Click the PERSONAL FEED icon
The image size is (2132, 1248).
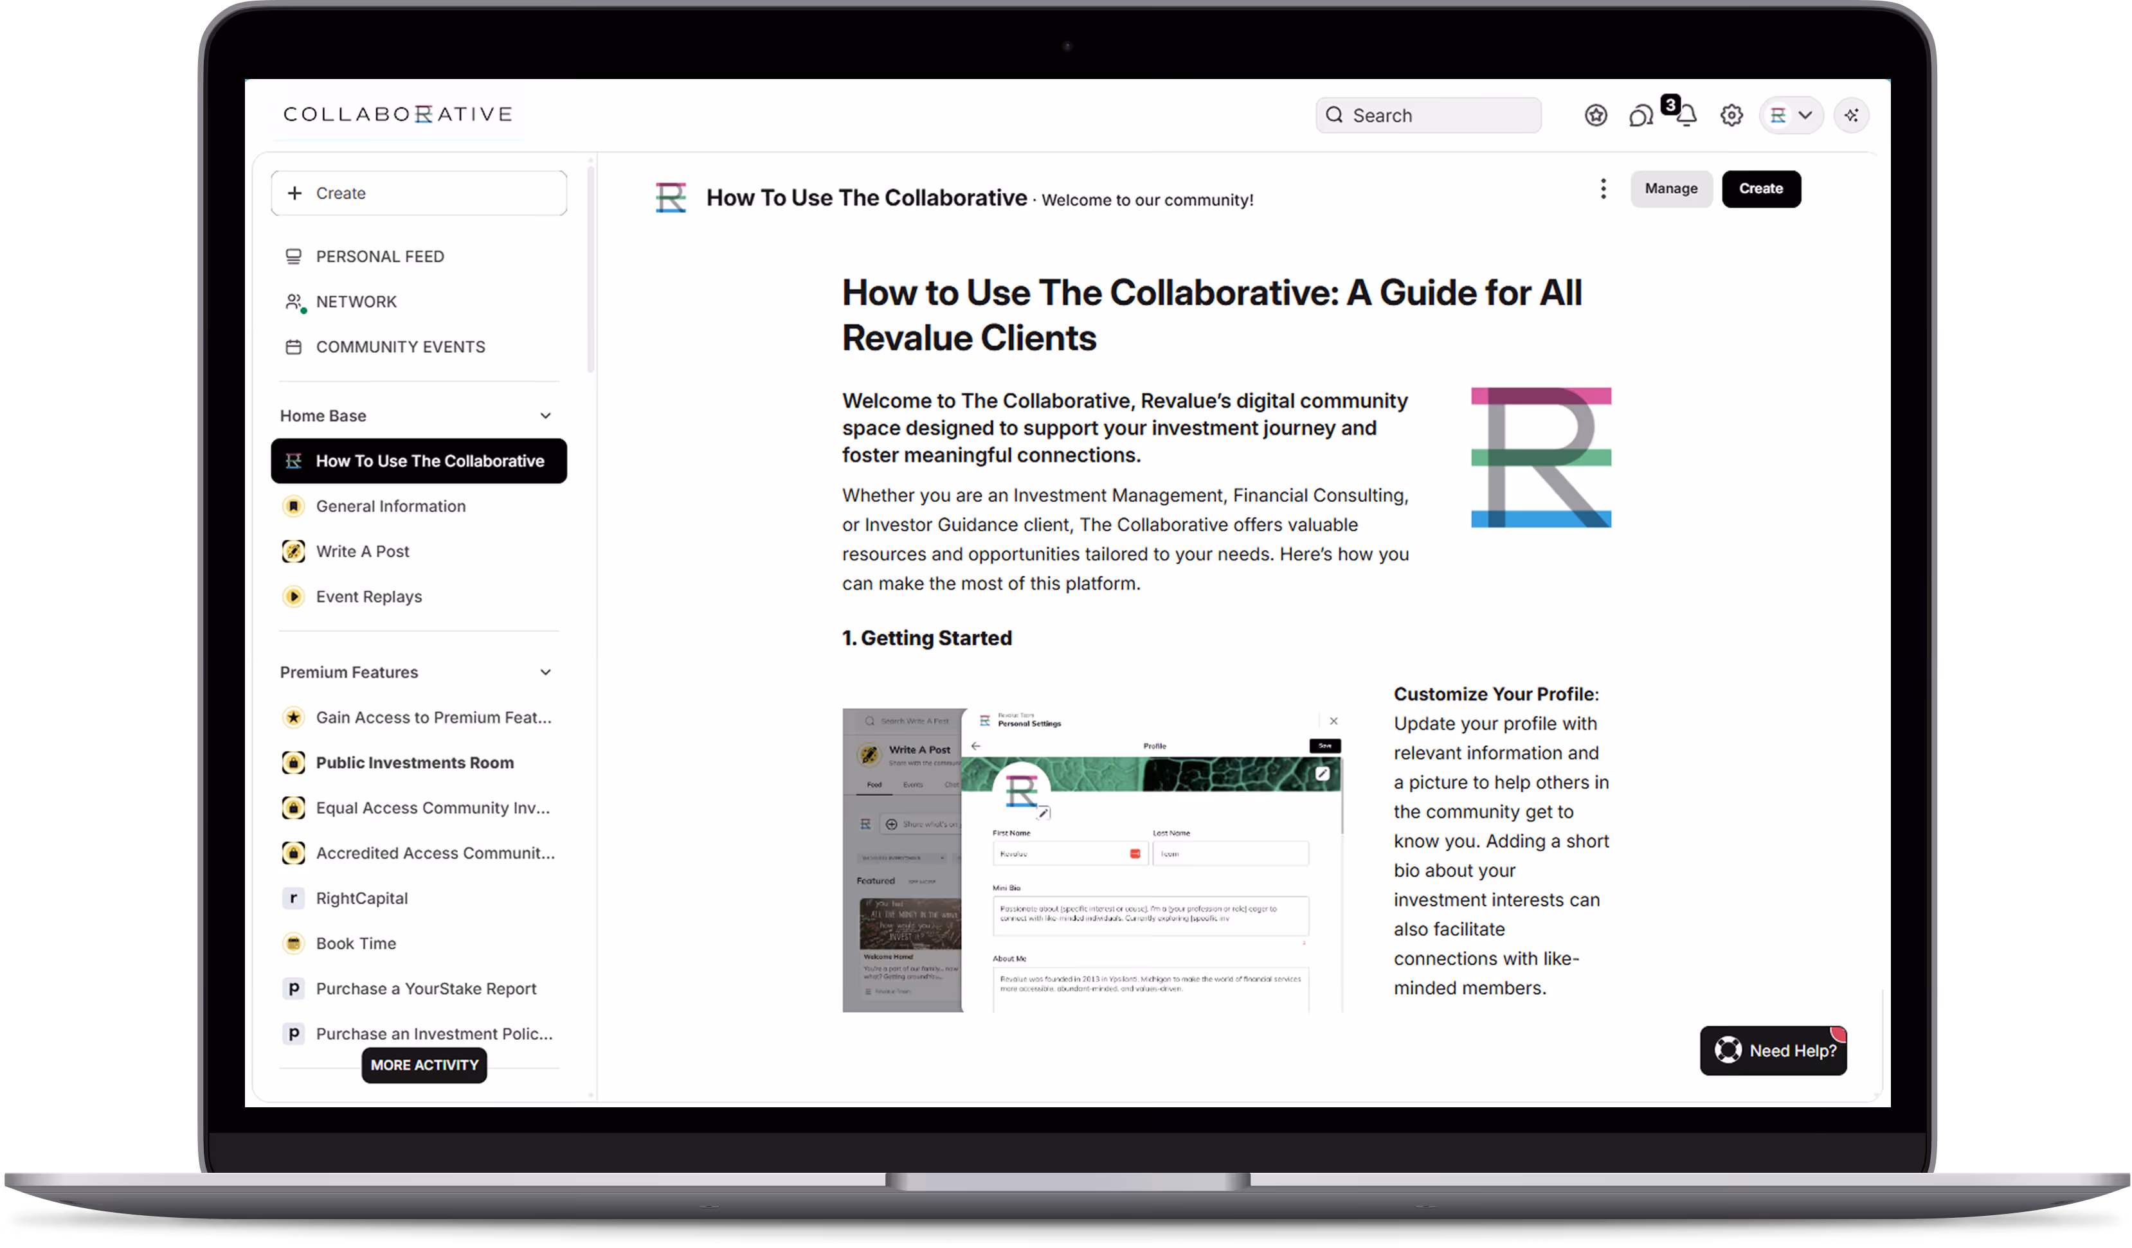click(294, 256)
